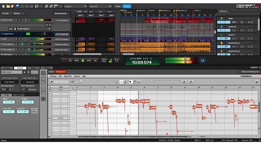Mute the 10 lead vocal track
Screen dimensions: 261x143
(x=16, y=20)
